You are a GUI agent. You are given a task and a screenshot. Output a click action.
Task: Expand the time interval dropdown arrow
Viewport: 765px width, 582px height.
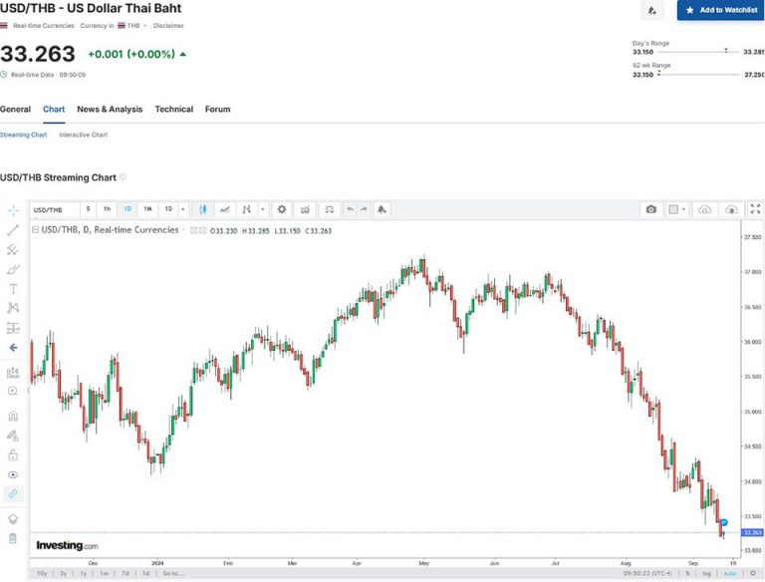(x=182, y=209)
